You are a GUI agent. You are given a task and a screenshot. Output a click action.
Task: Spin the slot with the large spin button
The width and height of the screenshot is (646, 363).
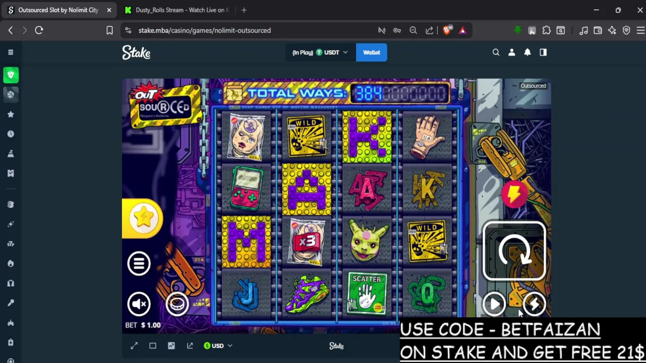(514, 251)
